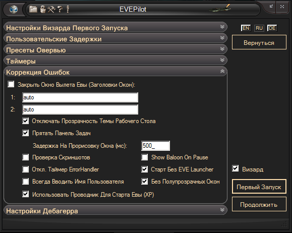Uncheck Прятать Панель Задач

[26, 133]
